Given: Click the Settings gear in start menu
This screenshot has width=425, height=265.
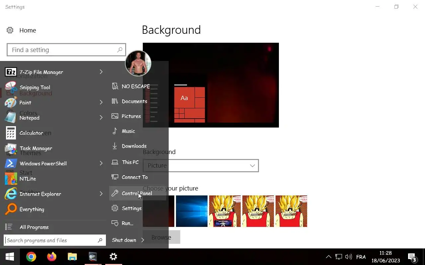Looking at the screenshot, I should 115,208.
